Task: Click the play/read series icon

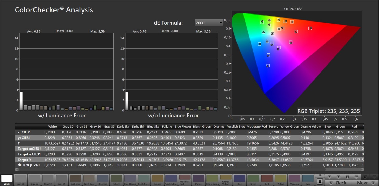Action: point(339,176)
